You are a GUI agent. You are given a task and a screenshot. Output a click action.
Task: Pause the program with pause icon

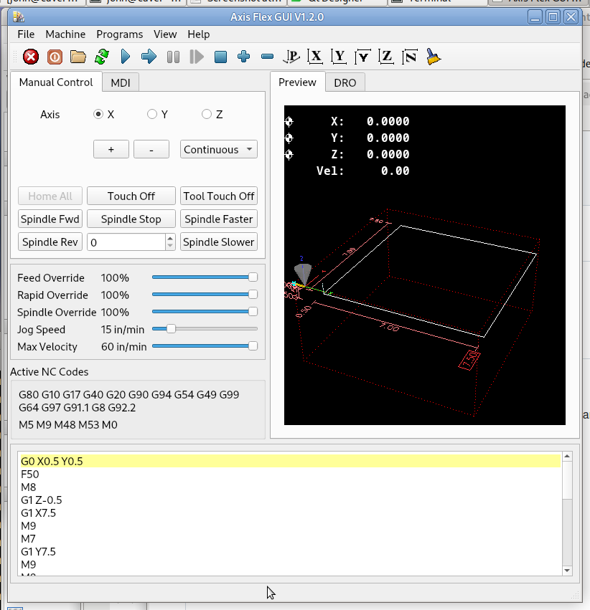[x=173, y=57]
